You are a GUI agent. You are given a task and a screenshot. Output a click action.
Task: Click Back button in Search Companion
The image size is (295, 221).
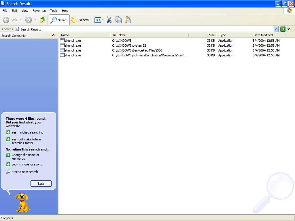pos(41,184)
